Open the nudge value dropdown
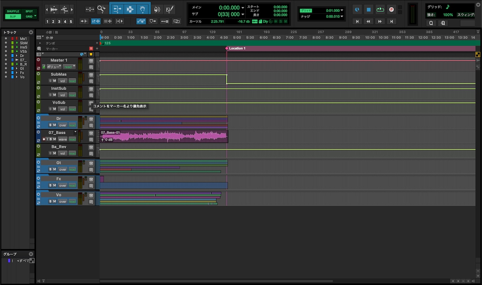Image resolution: width=482 pixels, height=285 pixels. pyautogui.click(x=342, y=17)
